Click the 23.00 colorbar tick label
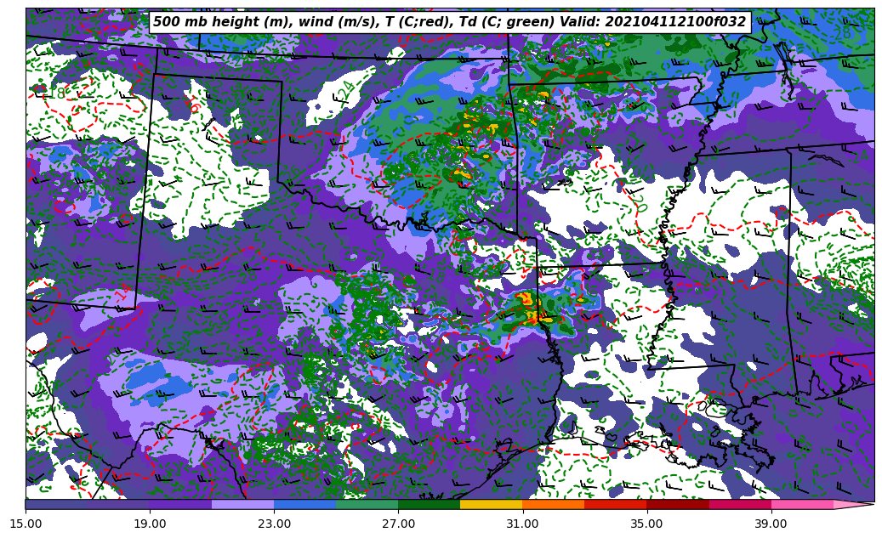The image size is (882, 538). 274,524
